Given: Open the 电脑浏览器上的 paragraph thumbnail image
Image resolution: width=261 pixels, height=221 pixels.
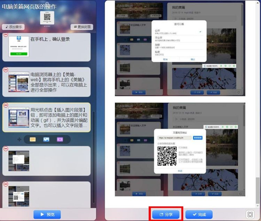Looking at the screenshot, I should coord(19,82).
